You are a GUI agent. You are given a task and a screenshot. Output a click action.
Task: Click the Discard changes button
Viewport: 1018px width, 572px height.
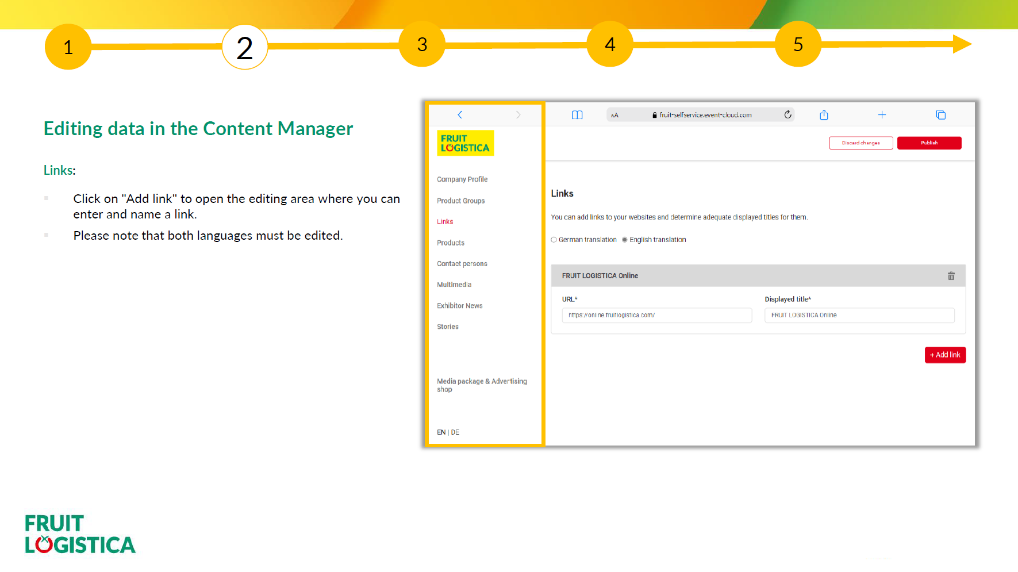(861, 143)
